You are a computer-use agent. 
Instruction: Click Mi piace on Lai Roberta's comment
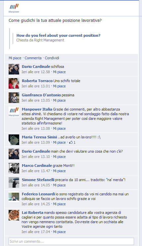click(x=59, y=232)
